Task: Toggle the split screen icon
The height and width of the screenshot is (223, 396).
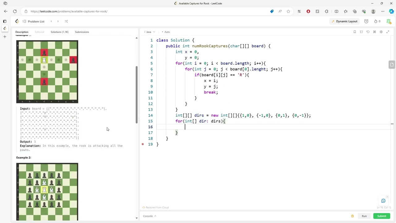Action: click(337, 11)
